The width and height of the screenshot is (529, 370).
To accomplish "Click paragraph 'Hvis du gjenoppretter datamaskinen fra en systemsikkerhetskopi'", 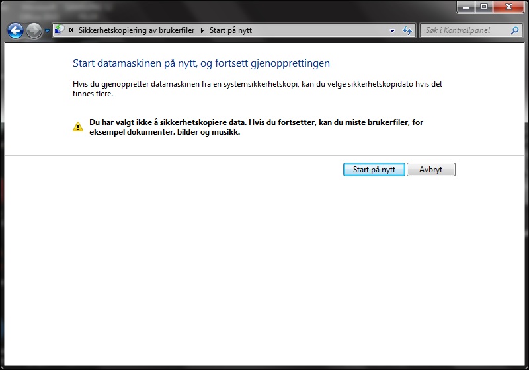I will click(257, 89).
